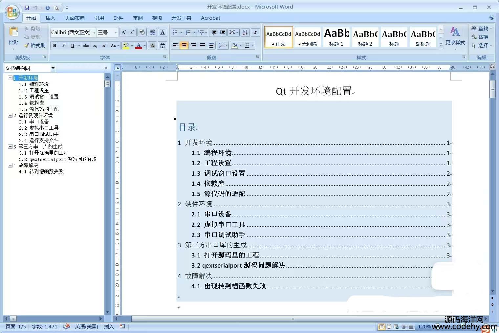
Task: Click Format Painter (格式刷)
Action: [x=34, y=45]
